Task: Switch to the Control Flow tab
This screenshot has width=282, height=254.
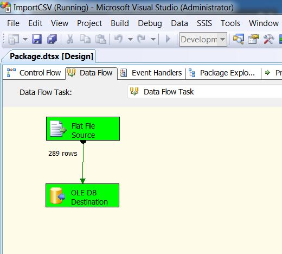Action: [x=34, y=73]
